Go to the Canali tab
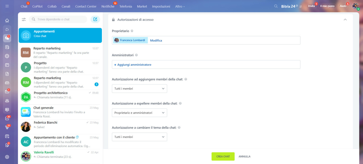Screen dimensions: 363x164 point(66,6)
